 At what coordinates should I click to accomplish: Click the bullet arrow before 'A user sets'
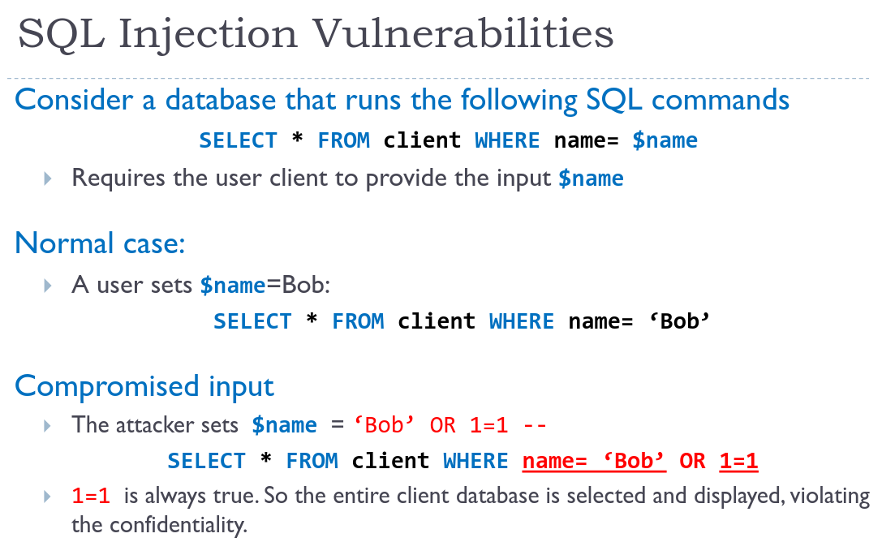pyautogui.click(x=48, y=286)
